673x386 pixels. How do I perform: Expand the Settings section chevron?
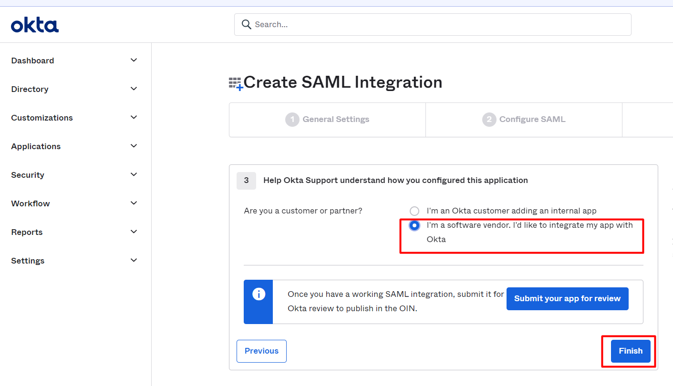[134, 261]
